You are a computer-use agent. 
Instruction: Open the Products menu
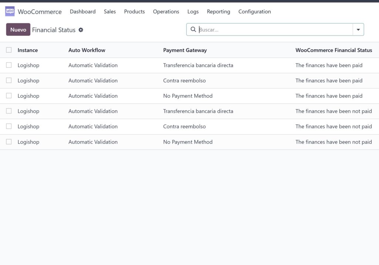coord(134,11)
